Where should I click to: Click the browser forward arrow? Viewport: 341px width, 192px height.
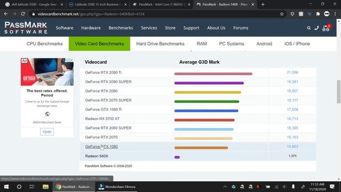click(x=14, y=14)
